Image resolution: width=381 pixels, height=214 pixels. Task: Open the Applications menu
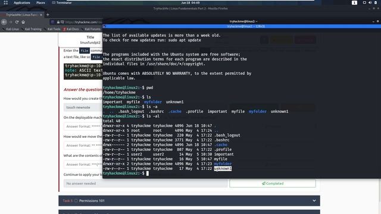(22, 2)
